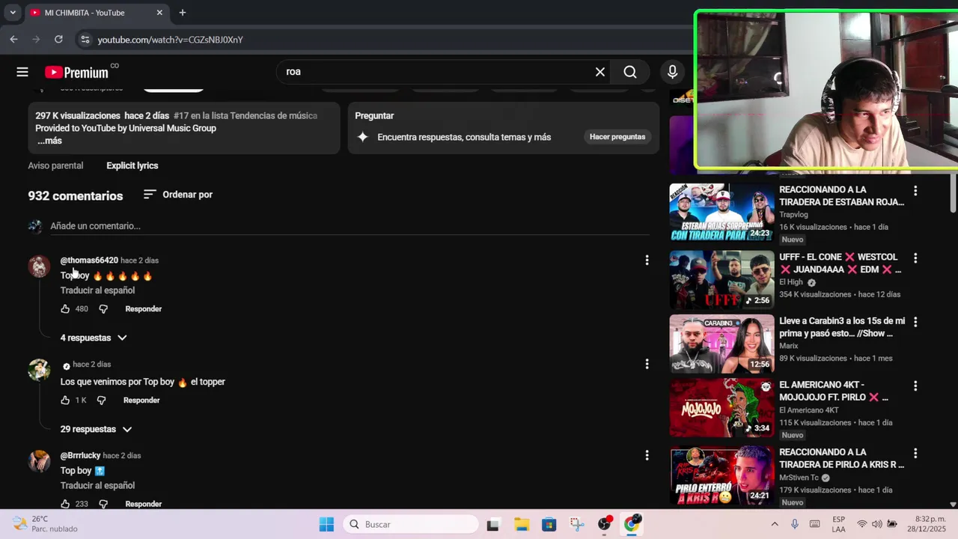Clear the search box with the X

point(600,72)
